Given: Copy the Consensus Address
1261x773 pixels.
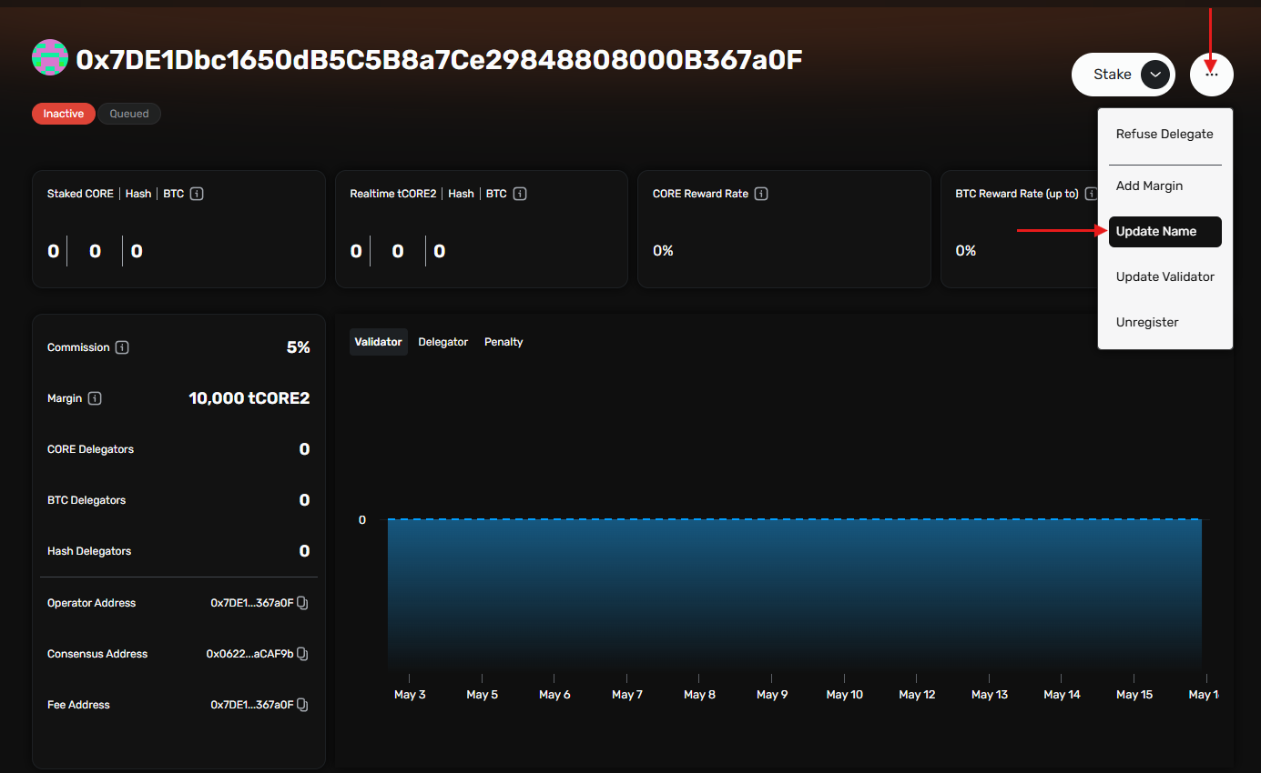Looking at the screenshot, I should pos(303,654).
